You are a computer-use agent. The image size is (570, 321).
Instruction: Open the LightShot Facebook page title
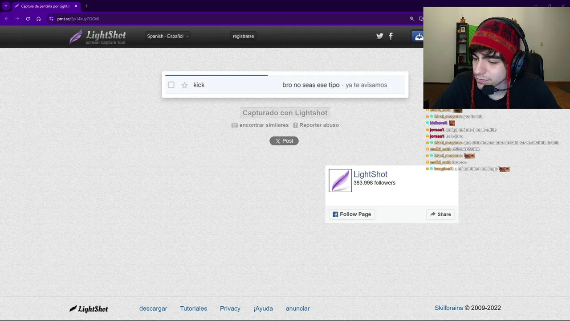[370, 174]
